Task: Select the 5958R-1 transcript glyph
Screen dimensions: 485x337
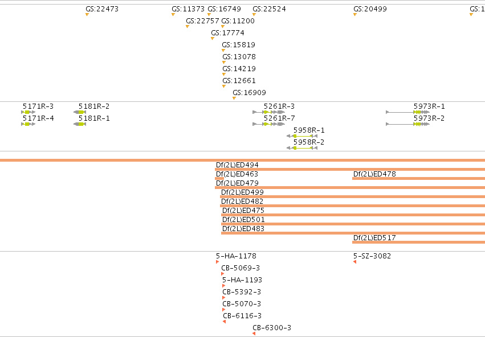Action: click(302, 136)
